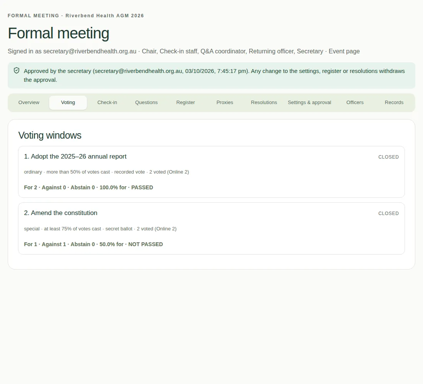Image resolution: width=423 pixels, height=384 pixels.
Task: Select the Voting tab
Action: pos(68,103)
